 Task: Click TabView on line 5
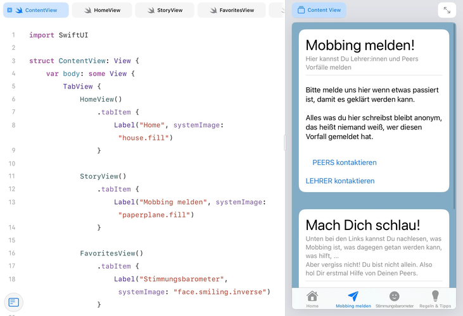click(x=78, y=87)
